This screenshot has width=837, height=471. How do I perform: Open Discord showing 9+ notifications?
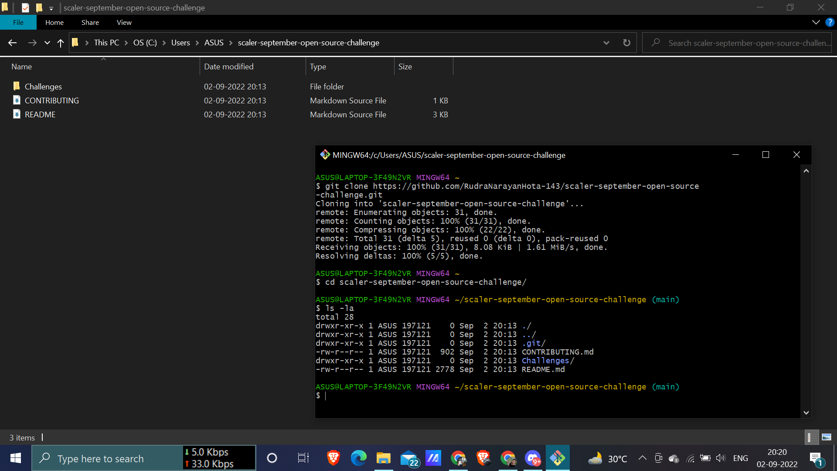[x=533, y=458]
